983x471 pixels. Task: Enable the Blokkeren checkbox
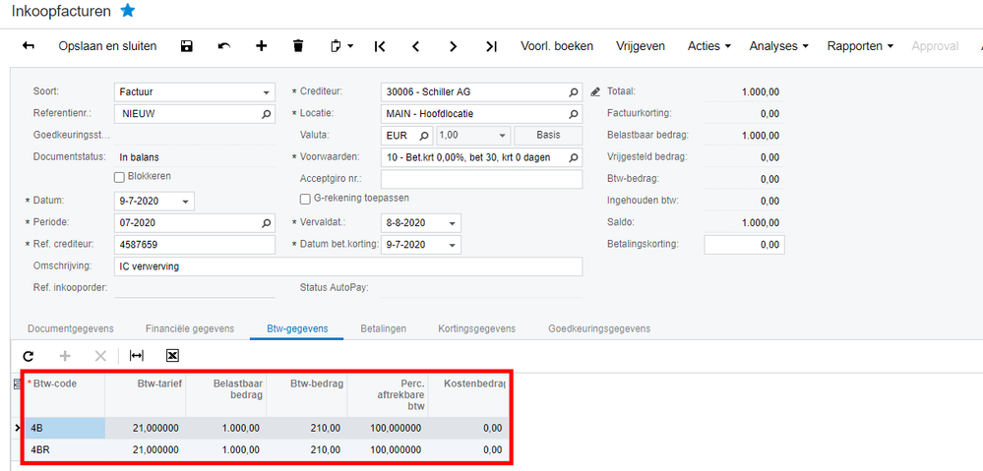point(119,177)
